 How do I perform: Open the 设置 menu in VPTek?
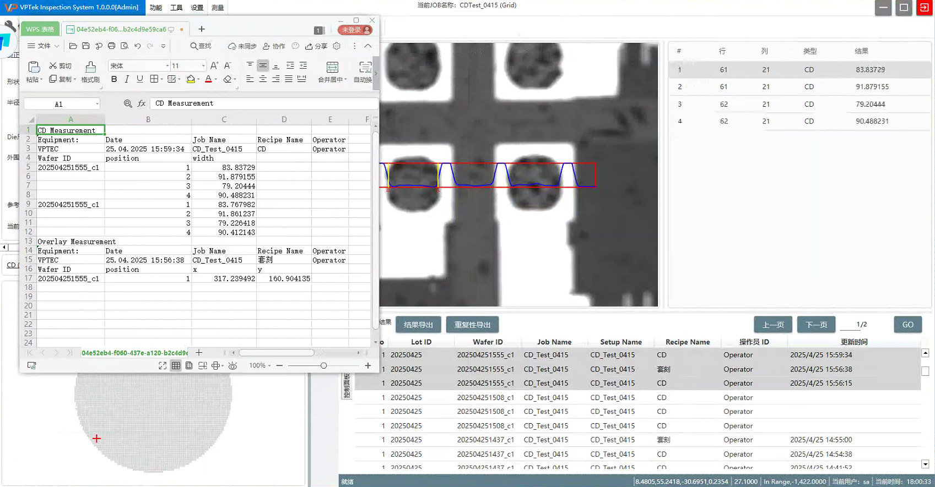(197, 8)
